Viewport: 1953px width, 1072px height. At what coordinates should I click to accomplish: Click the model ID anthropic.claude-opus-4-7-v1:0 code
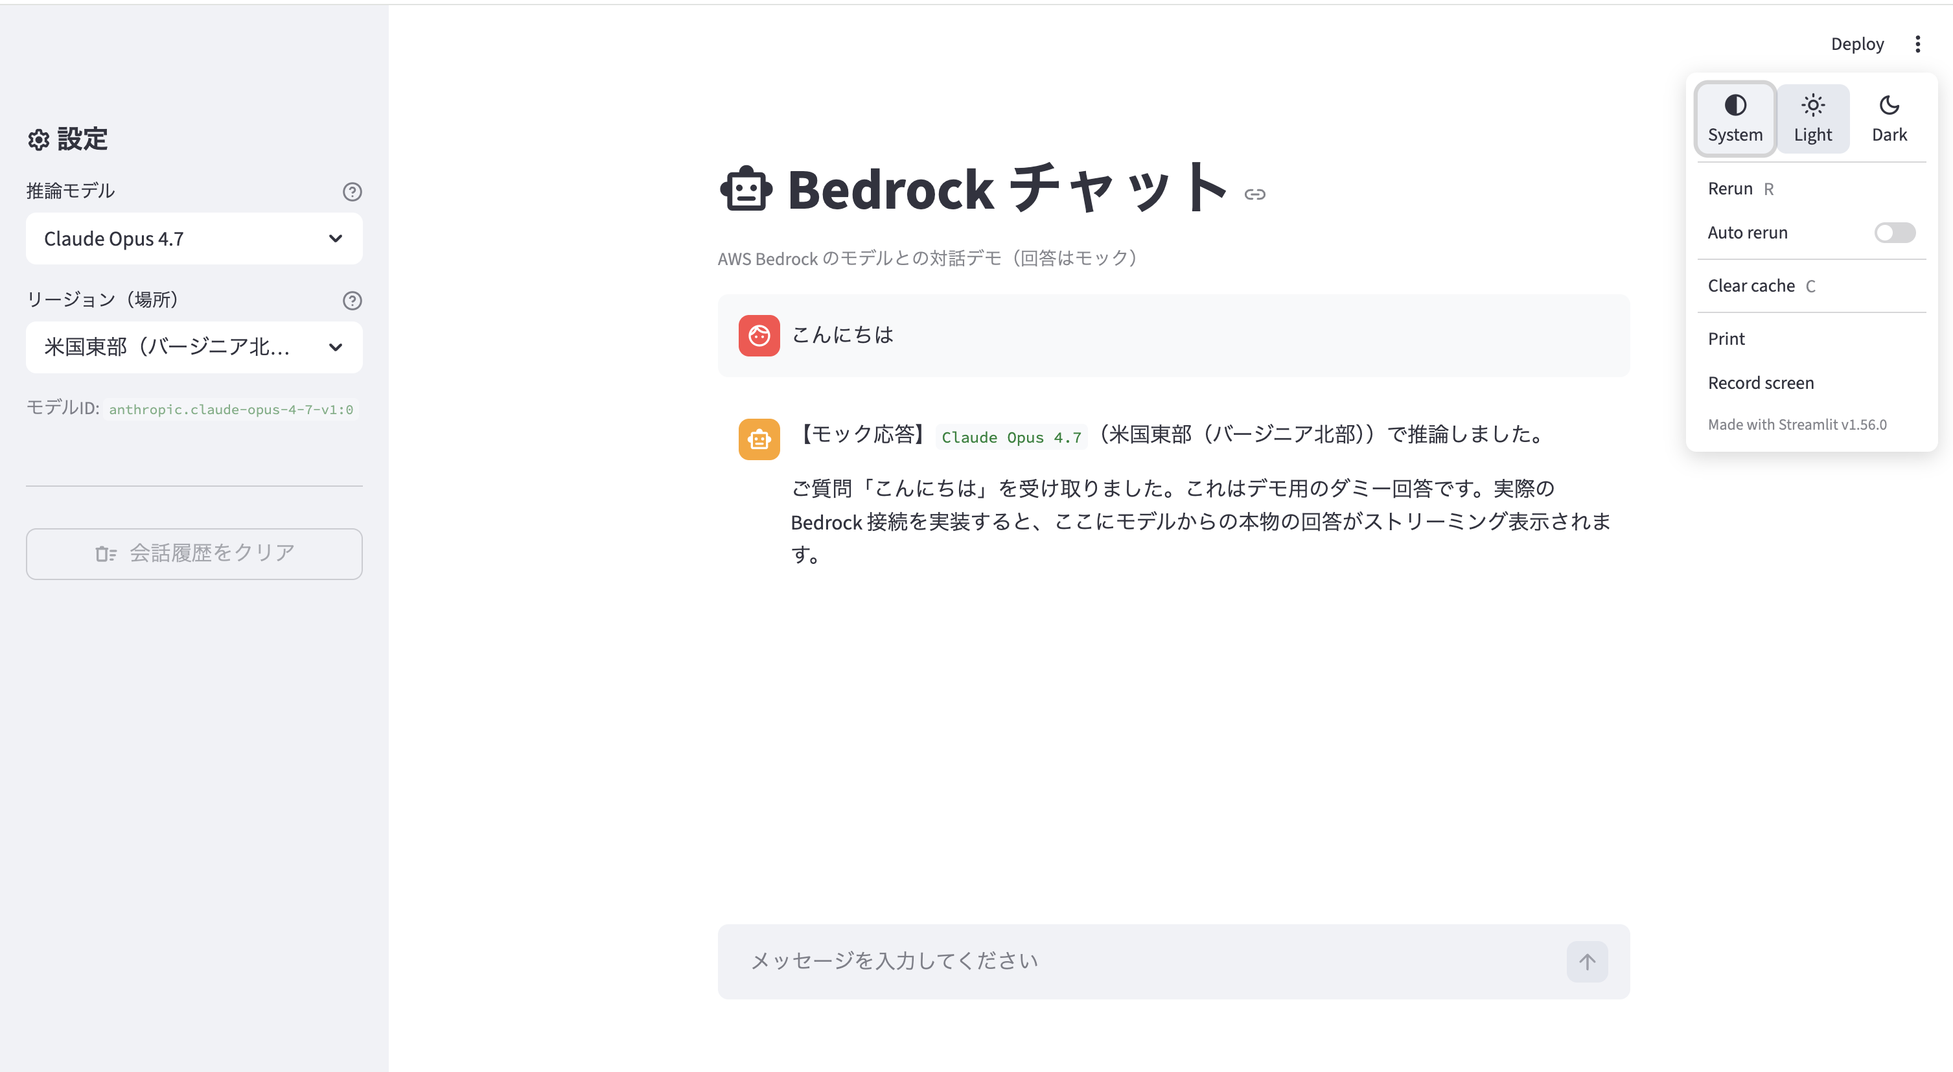(231, 410)
